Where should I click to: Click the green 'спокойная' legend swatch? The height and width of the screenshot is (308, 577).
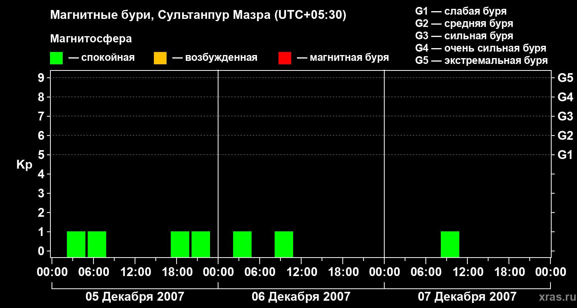[x=56, y=58]
